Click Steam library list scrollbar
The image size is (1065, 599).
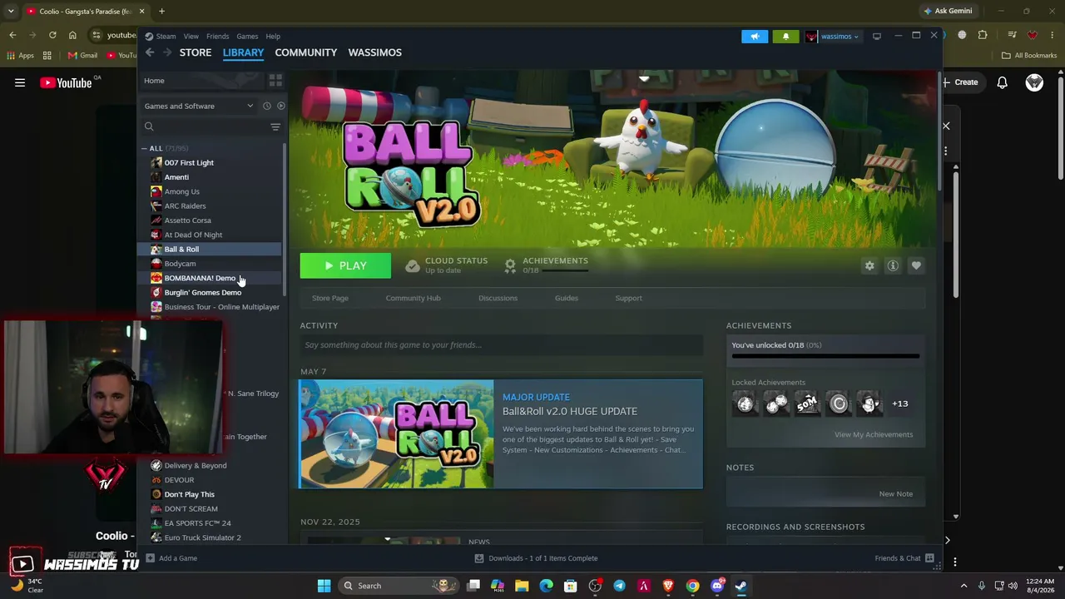pos(285,218)
